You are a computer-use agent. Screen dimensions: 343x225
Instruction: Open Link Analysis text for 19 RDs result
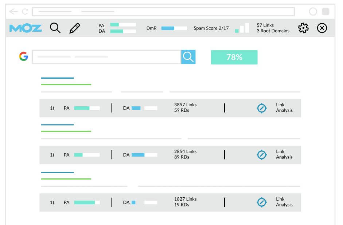(x=284, y=202)
